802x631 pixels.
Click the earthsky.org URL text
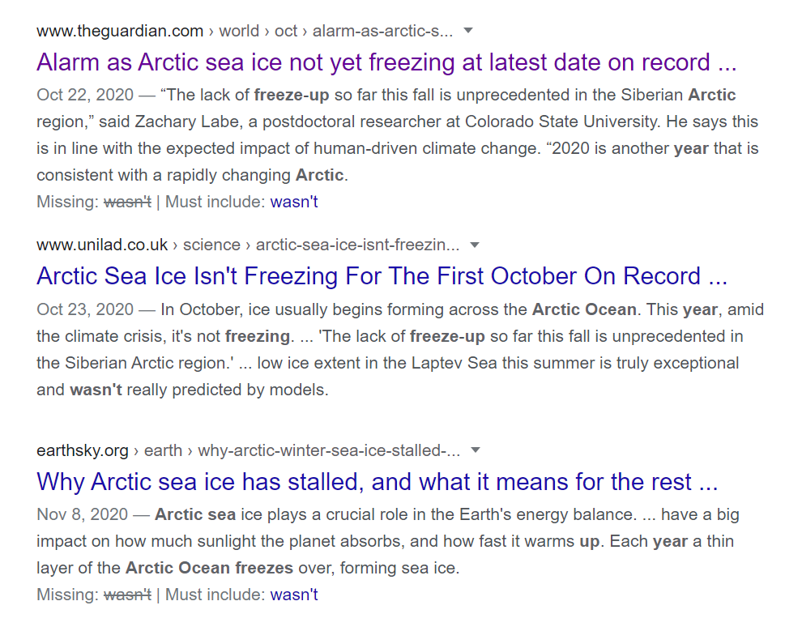83,450
